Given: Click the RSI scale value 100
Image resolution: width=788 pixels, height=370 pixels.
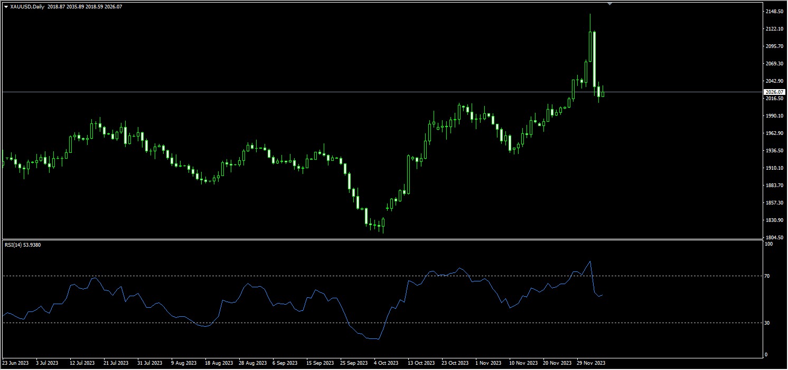Looking at the screenshot, I should pyautogui.click(x=769, y=245).
